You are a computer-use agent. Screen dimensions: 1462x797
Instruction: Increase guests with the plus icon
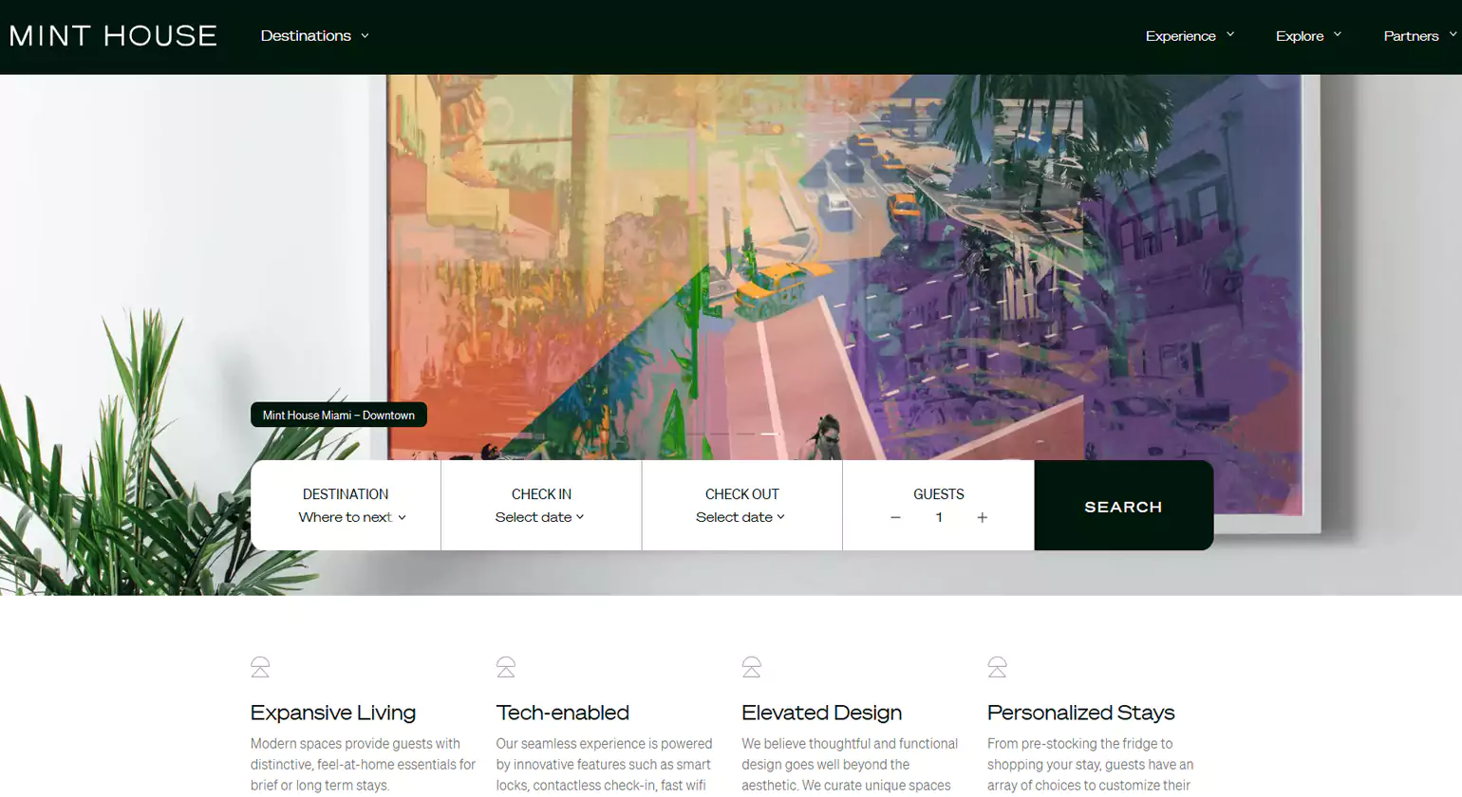click(x=983, y=518)
